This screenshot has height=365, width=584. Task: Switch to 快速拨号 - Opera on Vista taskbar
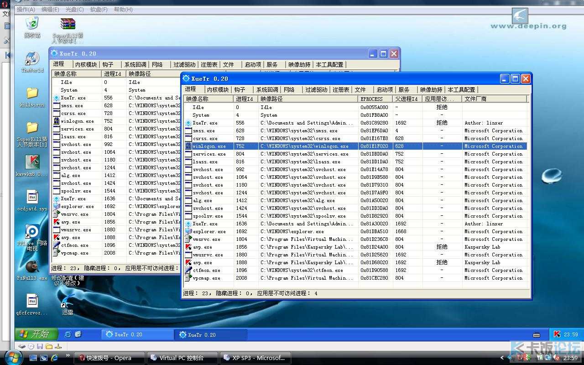109,358
